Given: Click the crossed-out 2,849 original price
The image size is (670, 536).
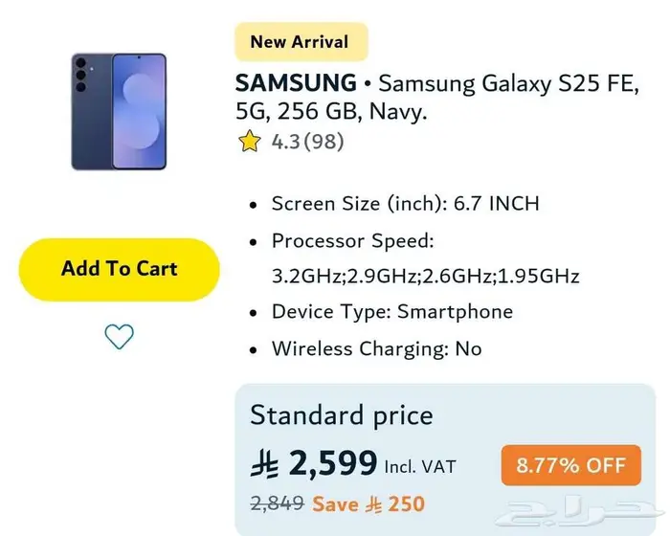Looking at the screenshot, I should (x=277, y=502).
